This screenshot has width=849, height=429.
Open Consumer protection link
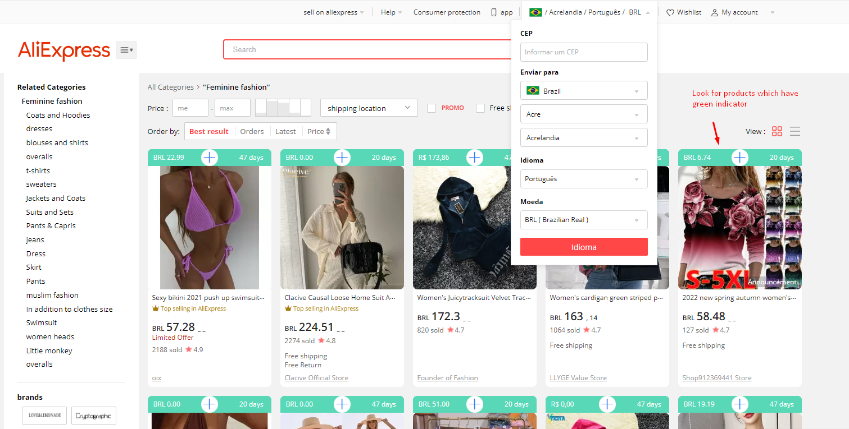(x=447, y=12)
